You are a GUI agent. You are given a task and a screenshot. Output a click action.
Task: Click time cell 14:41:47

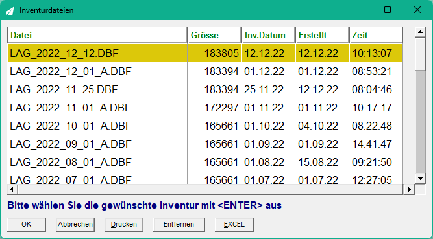(x=372, y=144)
